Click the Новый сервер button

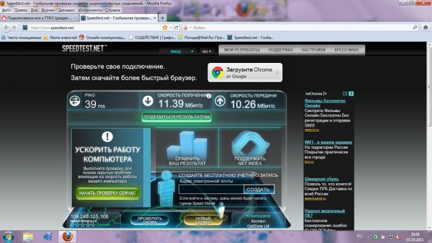[x=203, y=220]
